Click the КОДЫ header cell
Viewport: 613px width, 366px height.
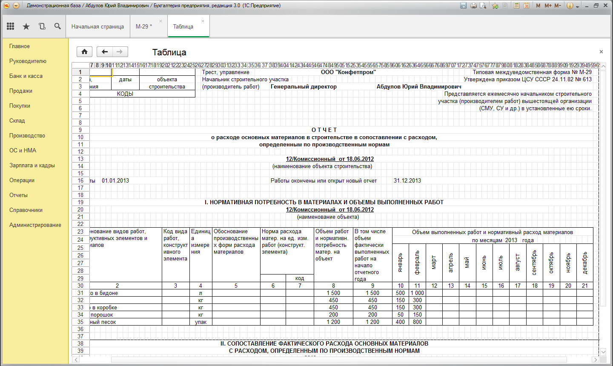click(125, 94)
